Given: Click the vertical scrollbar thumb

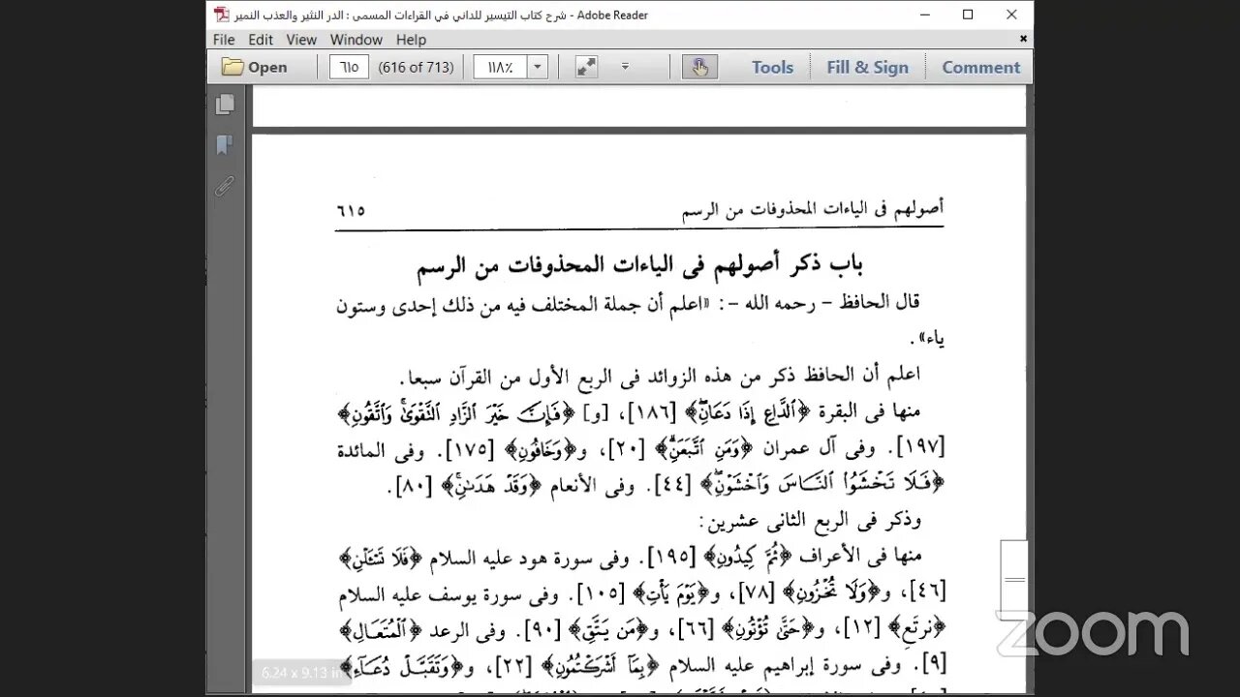Looking at the screenshot, I should (x=1014, y=579).
